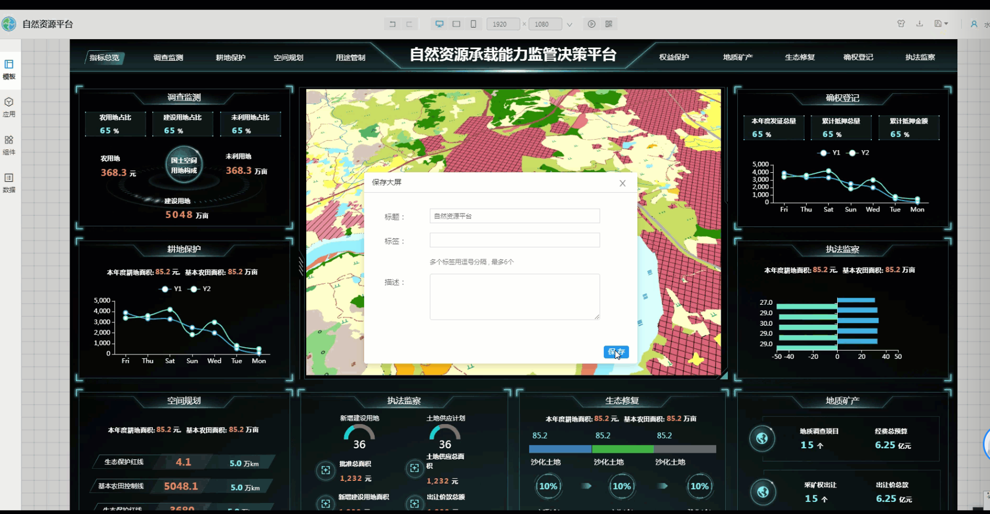
Task: Open the 应用 applications sidebar panel
Action: click(x=9, y=107)
